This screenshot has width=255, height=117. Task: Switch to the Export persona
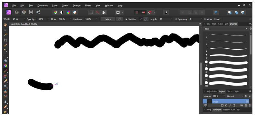pyautogui.click(x=38, y=12)
